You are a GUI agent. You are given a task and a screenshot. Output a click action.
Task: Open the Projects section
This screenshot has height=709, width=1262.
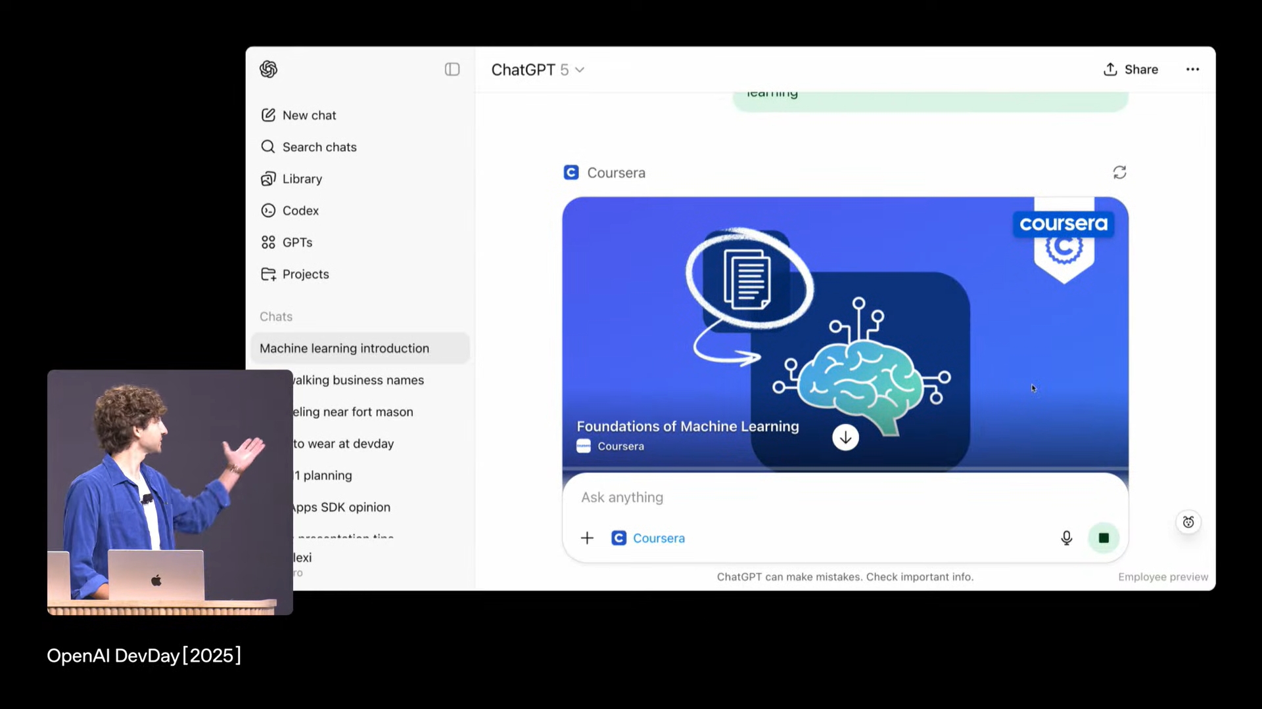pyautogui.click(x=306, y=274)
